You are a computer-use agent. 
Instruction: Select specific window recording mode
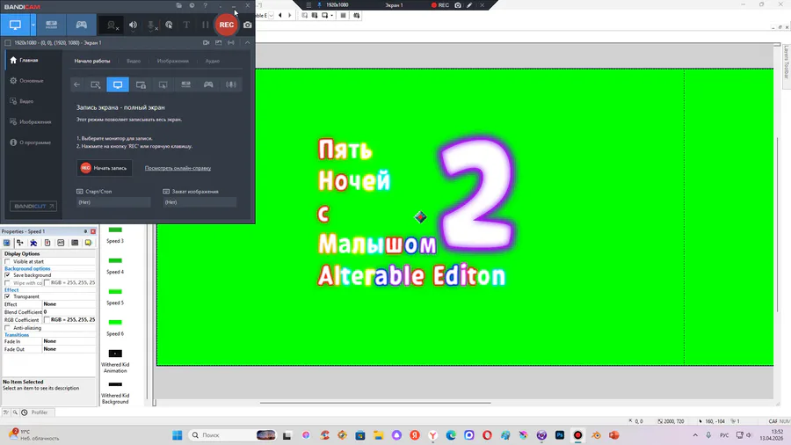click(x=141, y=84)
